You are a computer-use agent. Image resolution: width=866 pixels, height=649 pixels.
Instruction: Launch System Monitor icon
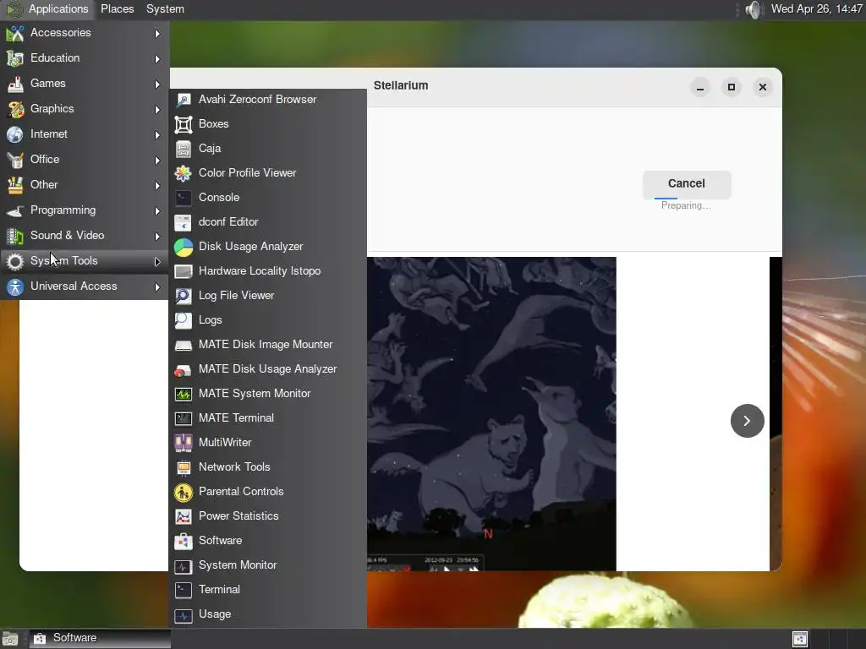tap(183, 565)
